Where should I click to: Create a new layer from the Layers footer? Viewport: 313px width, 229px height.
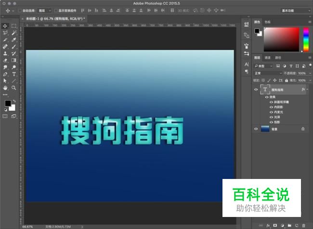tap(297, 226)
